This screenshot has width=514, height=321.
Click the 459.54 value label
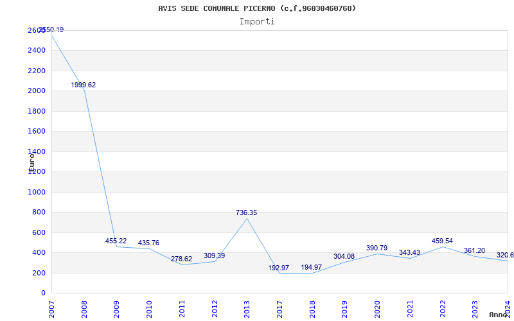[x=442, y=241]
